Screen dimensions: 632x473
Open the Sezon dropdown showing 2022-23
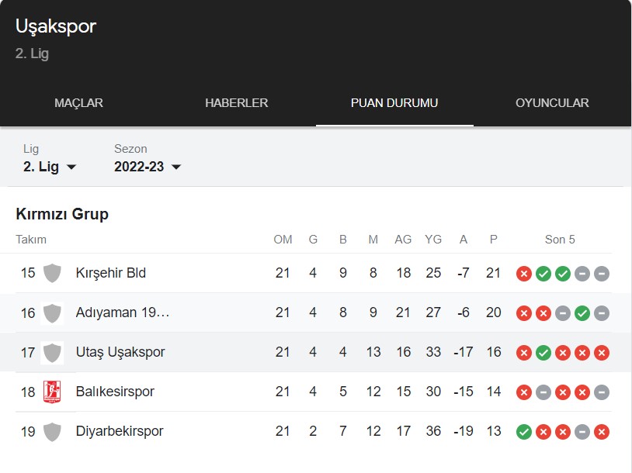[148, 167]
